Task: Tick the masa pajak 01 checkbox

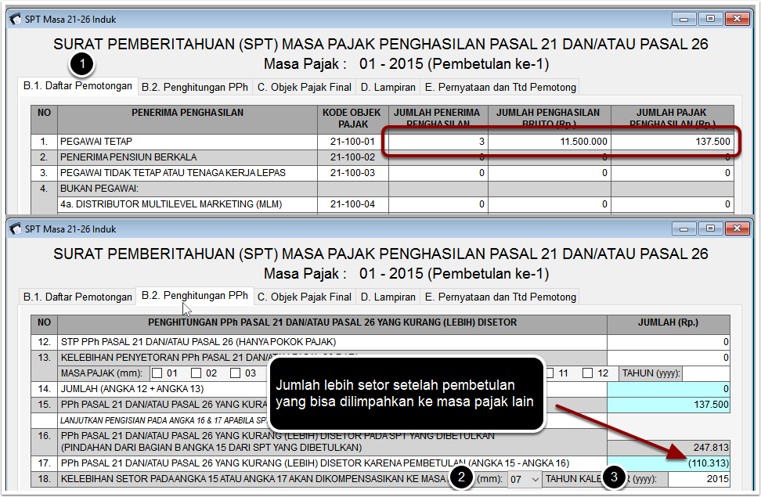Action: [157, 373]
